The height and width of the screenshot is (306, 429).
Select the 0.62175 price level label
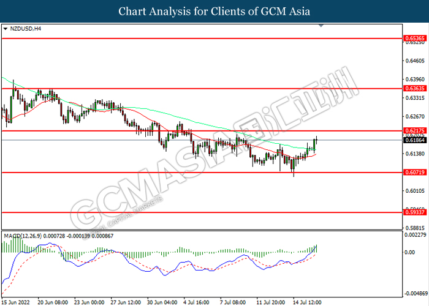pyautogui.click(x=415, y=130)
